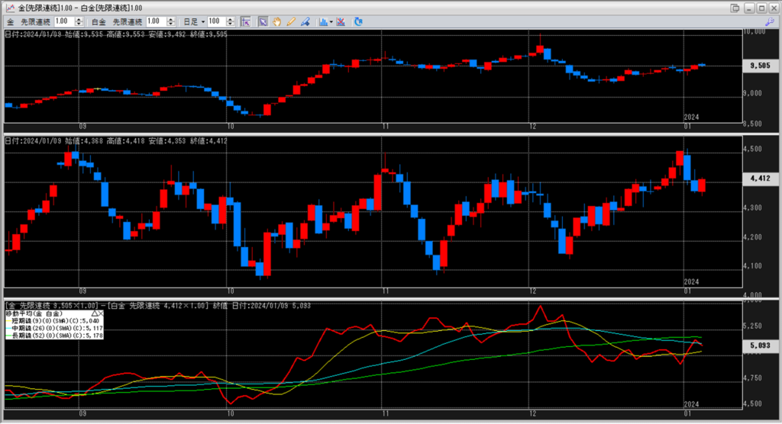Click the gold multiplier 1.00 input field
The image size is (782, 424).
(x=62, y=21)
